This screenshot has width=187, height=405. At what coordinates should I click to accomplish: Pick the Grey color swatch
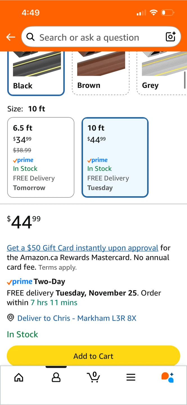pos(162,74)
